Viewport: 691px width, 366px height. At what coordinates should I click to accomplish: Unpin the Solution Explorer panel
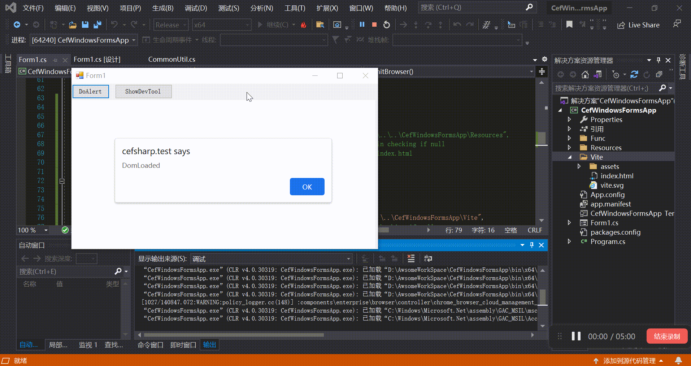(x=658, y=60)
